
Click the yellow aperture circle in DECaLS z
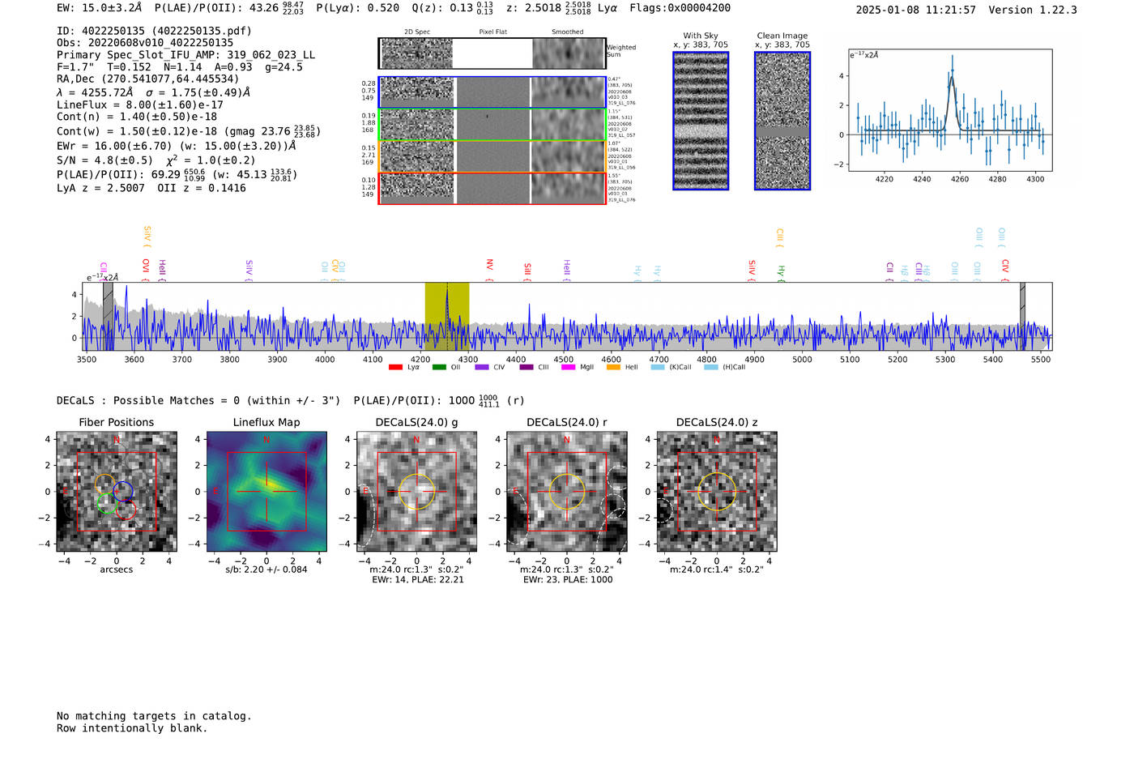(x=717, y=492)
